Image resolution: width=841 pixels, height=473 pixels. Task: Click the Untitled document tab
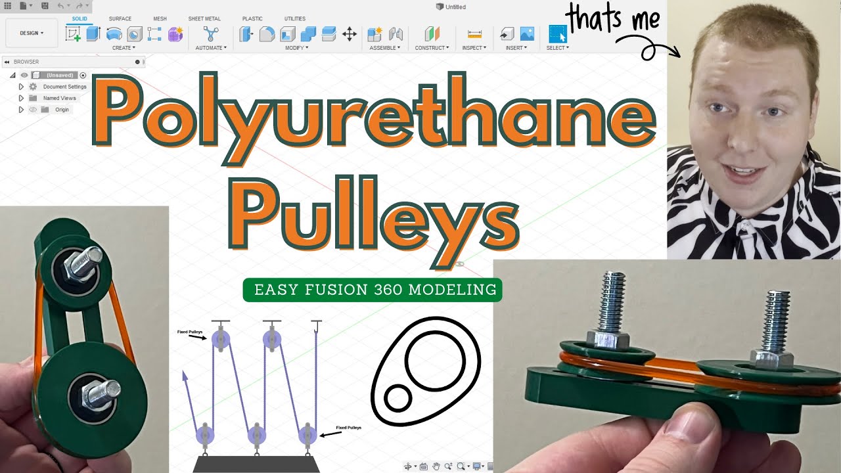(451, 7)
